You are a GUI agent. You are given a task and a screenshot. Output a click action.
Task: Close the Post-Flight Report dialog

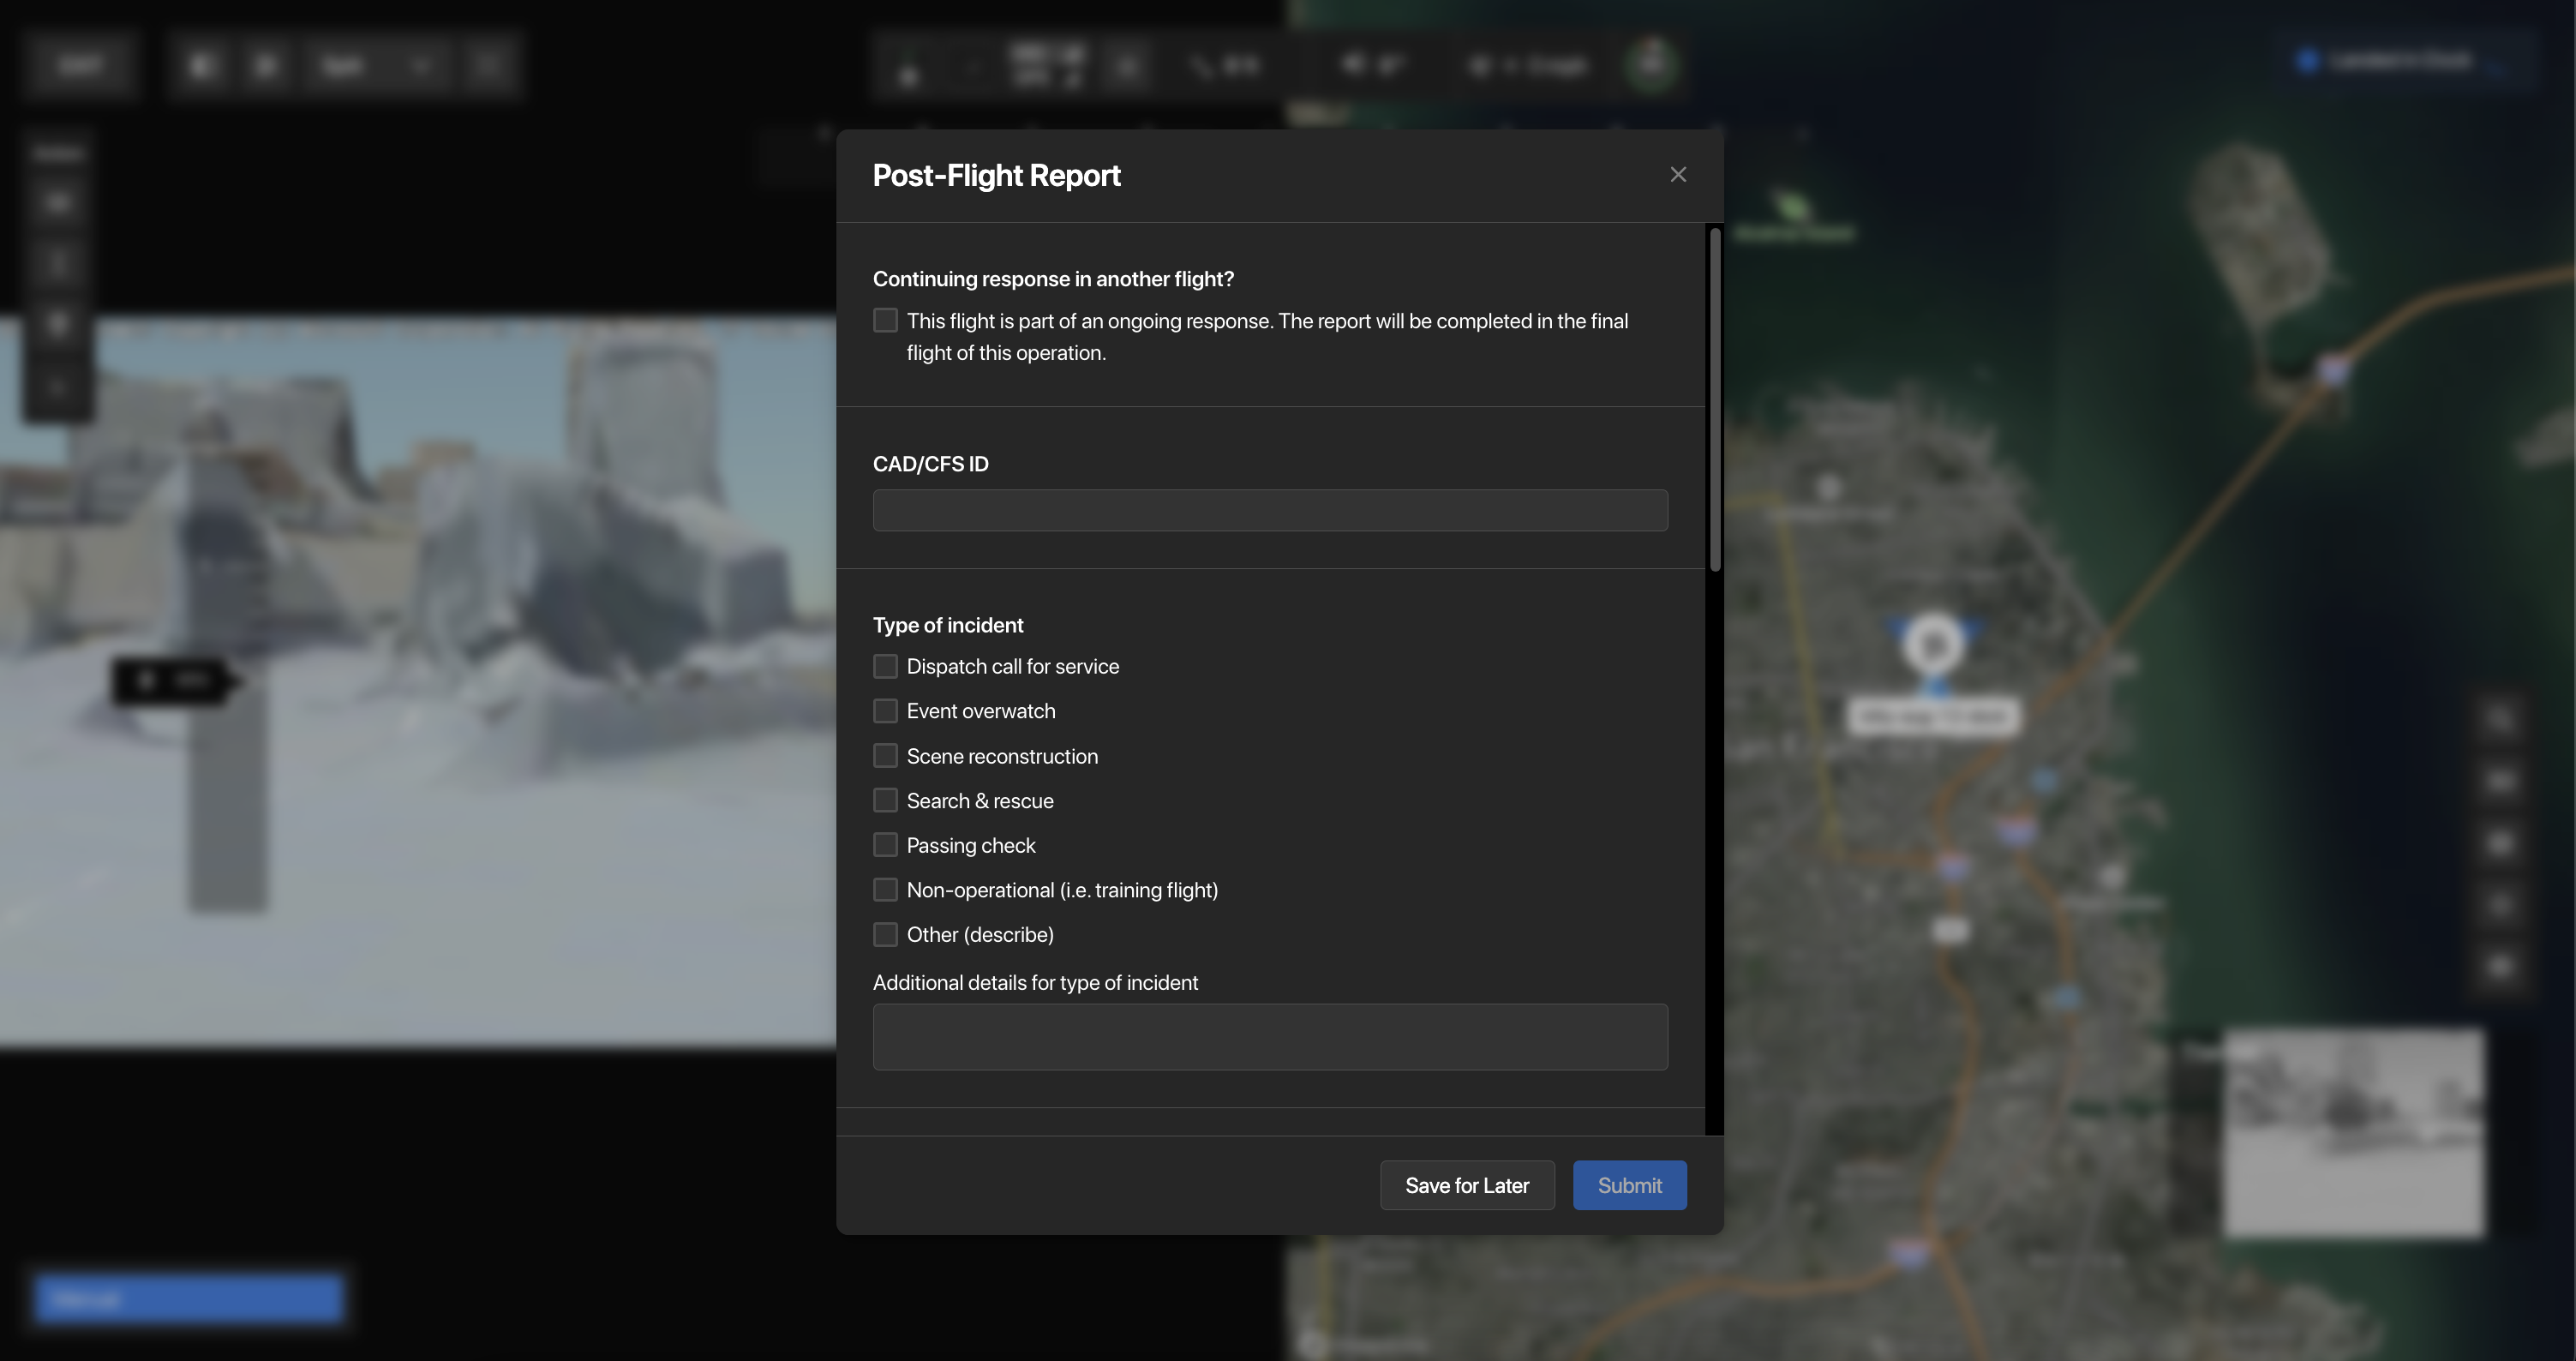click(x=1678, y=175)
